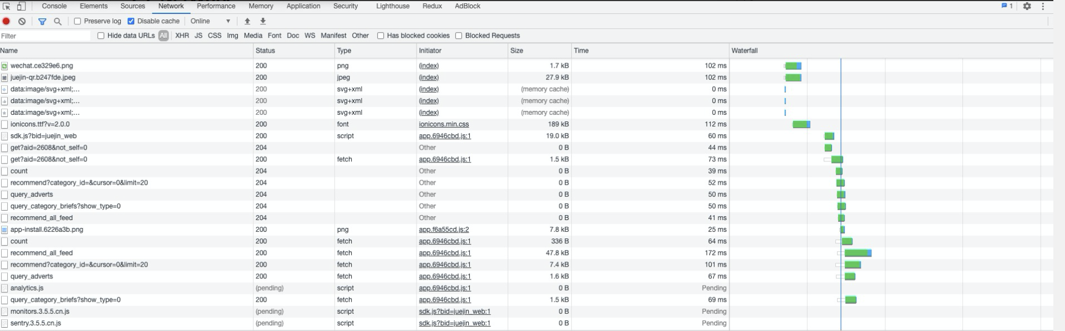Filter requests by Doc type
This screenshot has width=1065, height=331.
293,35
